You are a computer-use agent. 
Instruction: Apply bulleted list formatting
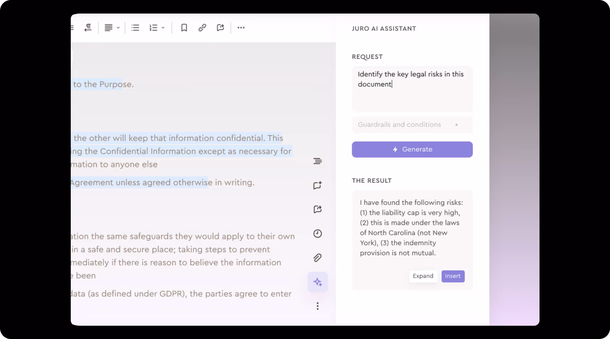[135, 28]
